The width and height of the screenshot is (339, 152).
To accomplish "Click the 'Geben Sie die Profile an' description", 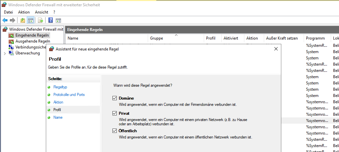I will coord(88,68).
